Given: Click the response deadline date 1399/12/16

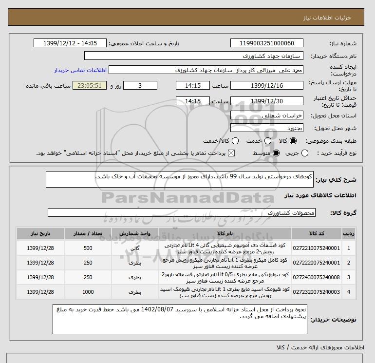Looking at the screenshot, I should 267,85.
